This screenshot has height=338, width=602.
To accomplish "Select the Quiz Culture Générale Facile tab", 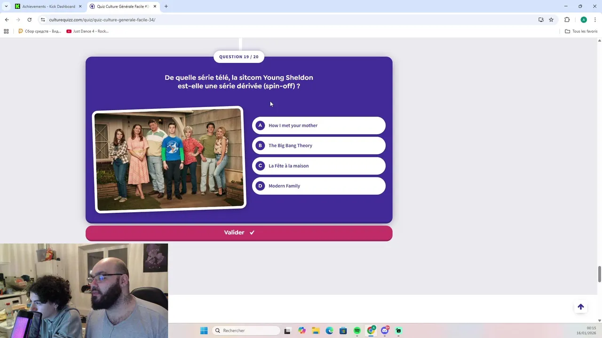I will 123,7.
